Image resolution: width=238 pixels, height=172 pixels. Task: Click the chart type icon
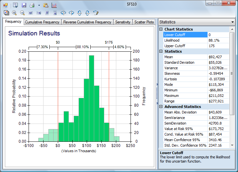point(54,5)
